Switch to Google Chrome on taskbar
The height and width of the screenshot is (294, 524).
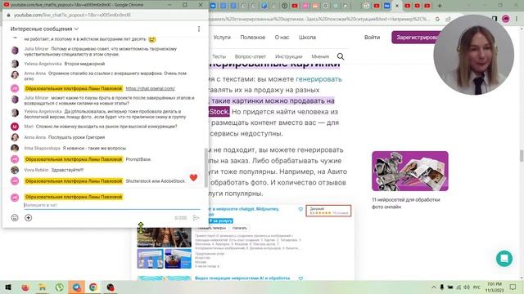(x=93, y=287)
